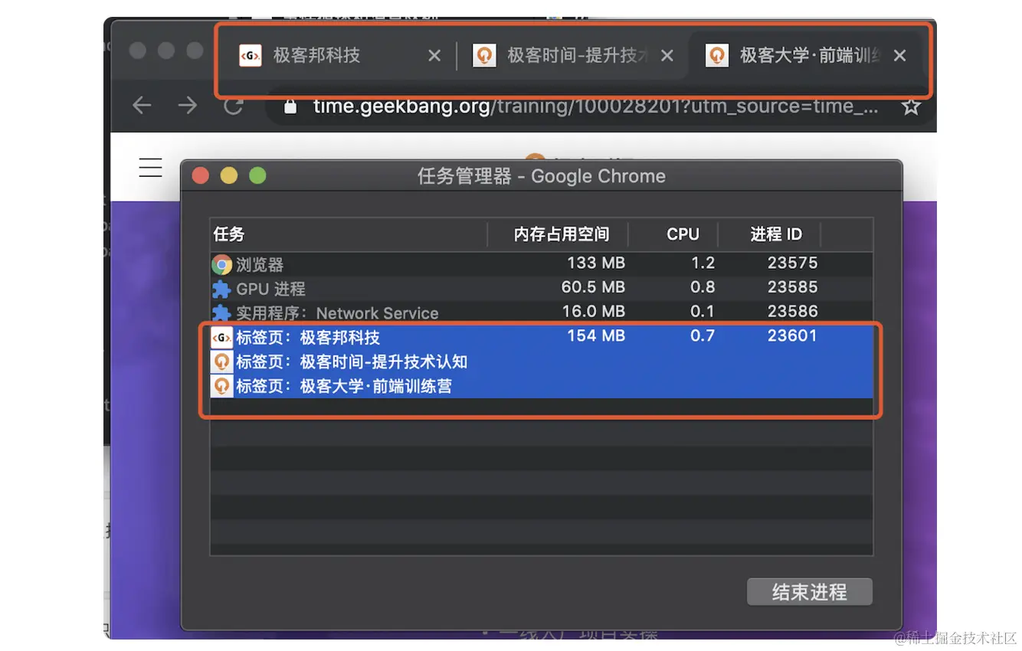
Task: Select the 浏览器 task row
Action: click(542, 264)
